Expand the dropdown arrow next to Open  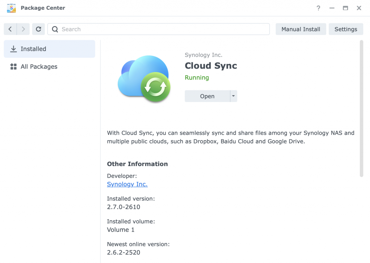coord(233,96)
